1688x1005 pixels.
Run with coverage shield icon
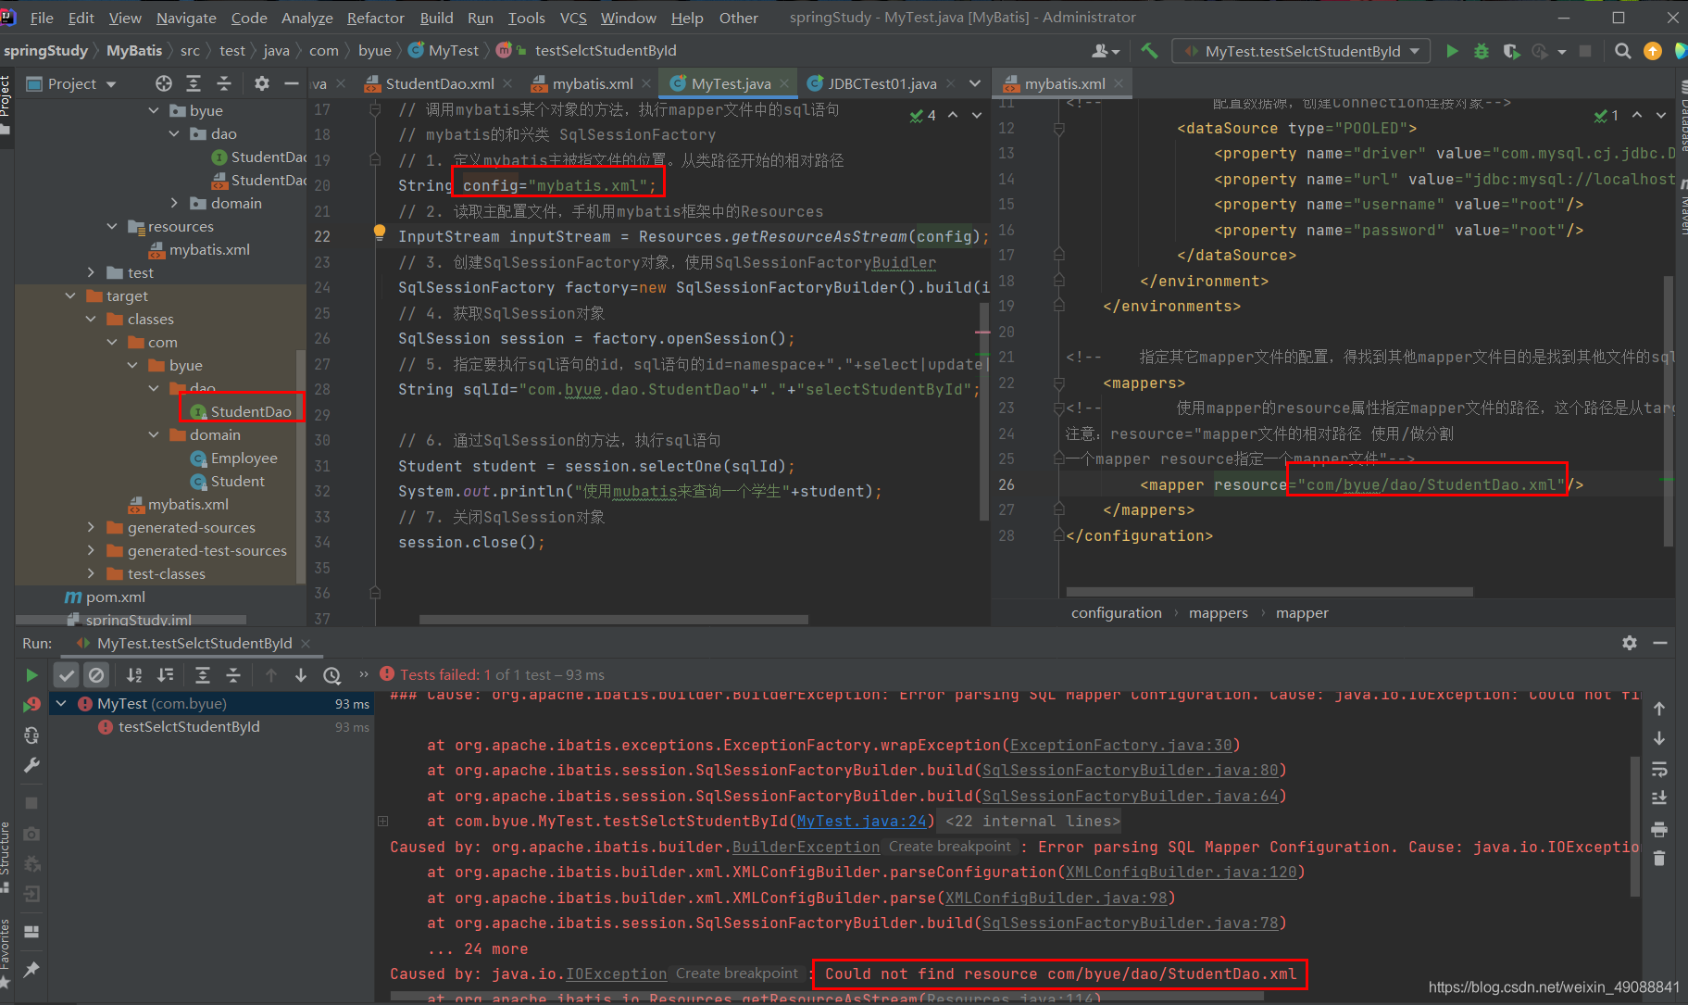pyautogui.click(x=1511, y=51)
